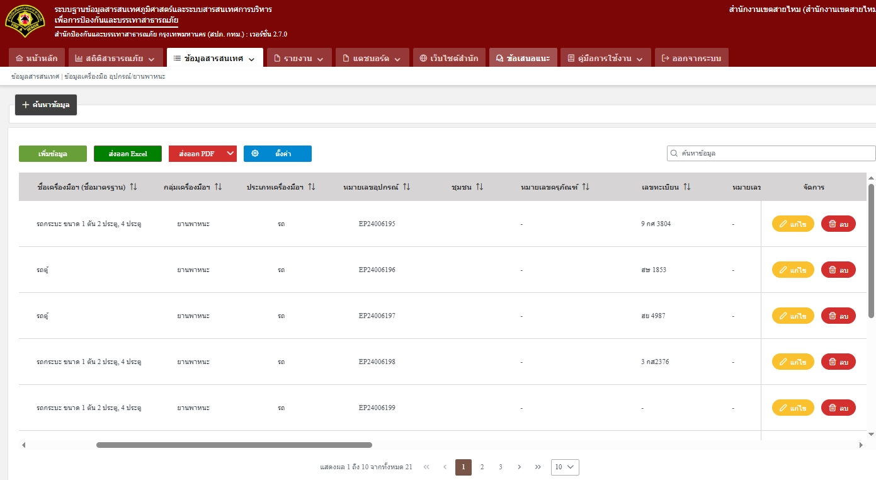Click the ค้นหาข้อมูล search input field
The width and height of the screenshot is (876, 480).
pos(771,153)
